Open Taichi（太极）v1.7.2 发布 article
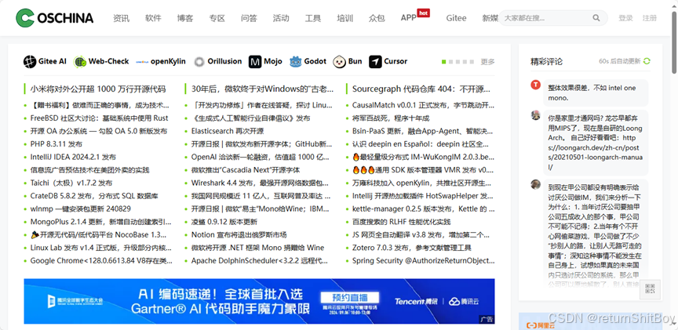This screenshot has height=330, width=678. click(71, 183)
